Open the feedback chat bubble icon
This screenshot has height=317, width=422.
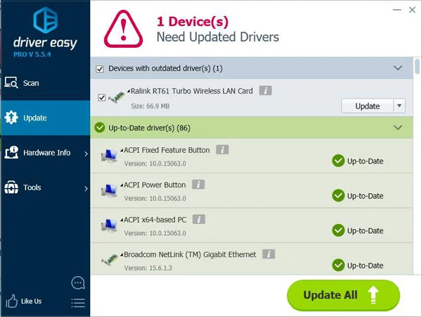tap(78, 282)
